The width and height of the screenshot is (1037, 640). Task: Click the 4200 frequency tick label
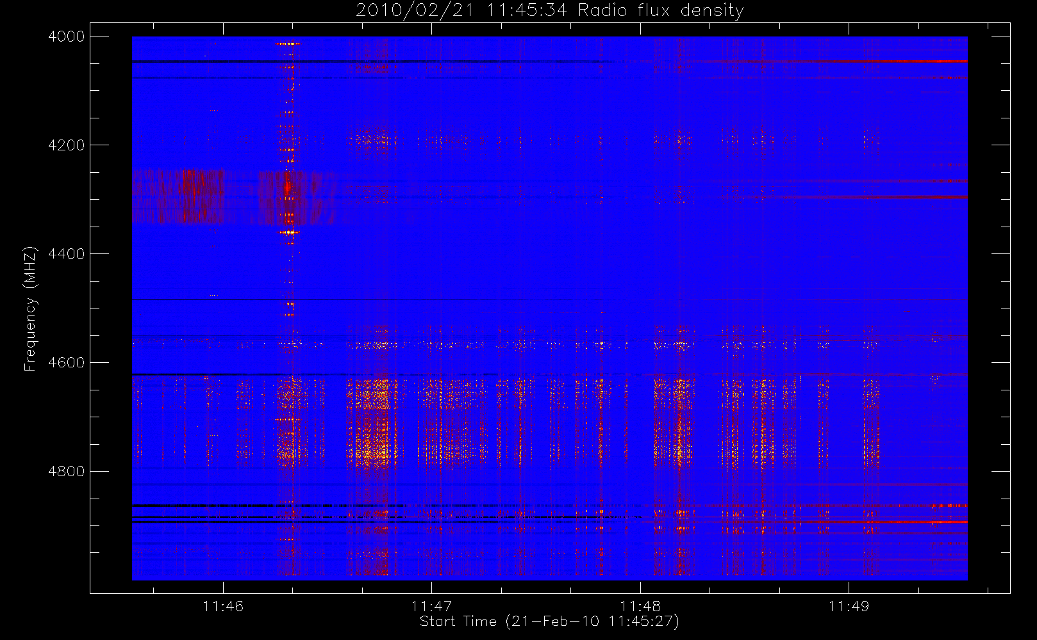(x=67, y=145)
